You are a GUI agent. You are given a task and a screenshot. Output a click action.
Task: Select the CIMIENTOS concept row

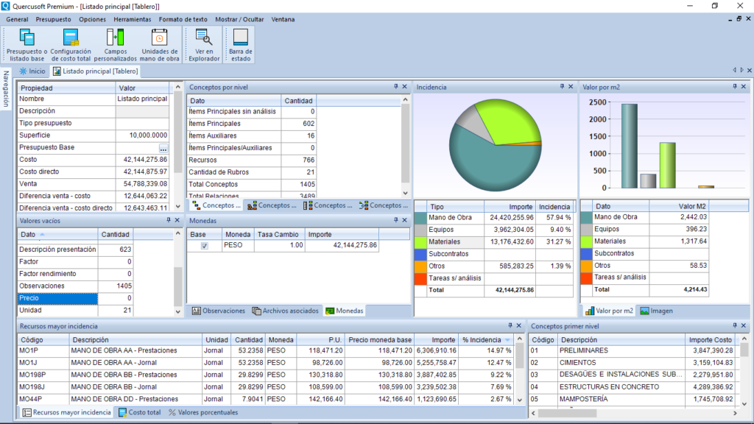point(632,363)
